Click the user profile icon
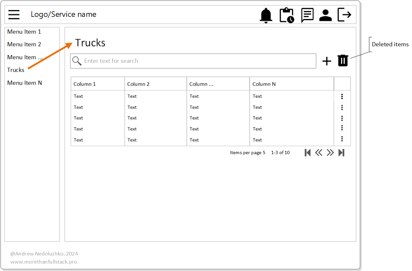This screenshot has width=412, height=271. click(x=325, y=15)
